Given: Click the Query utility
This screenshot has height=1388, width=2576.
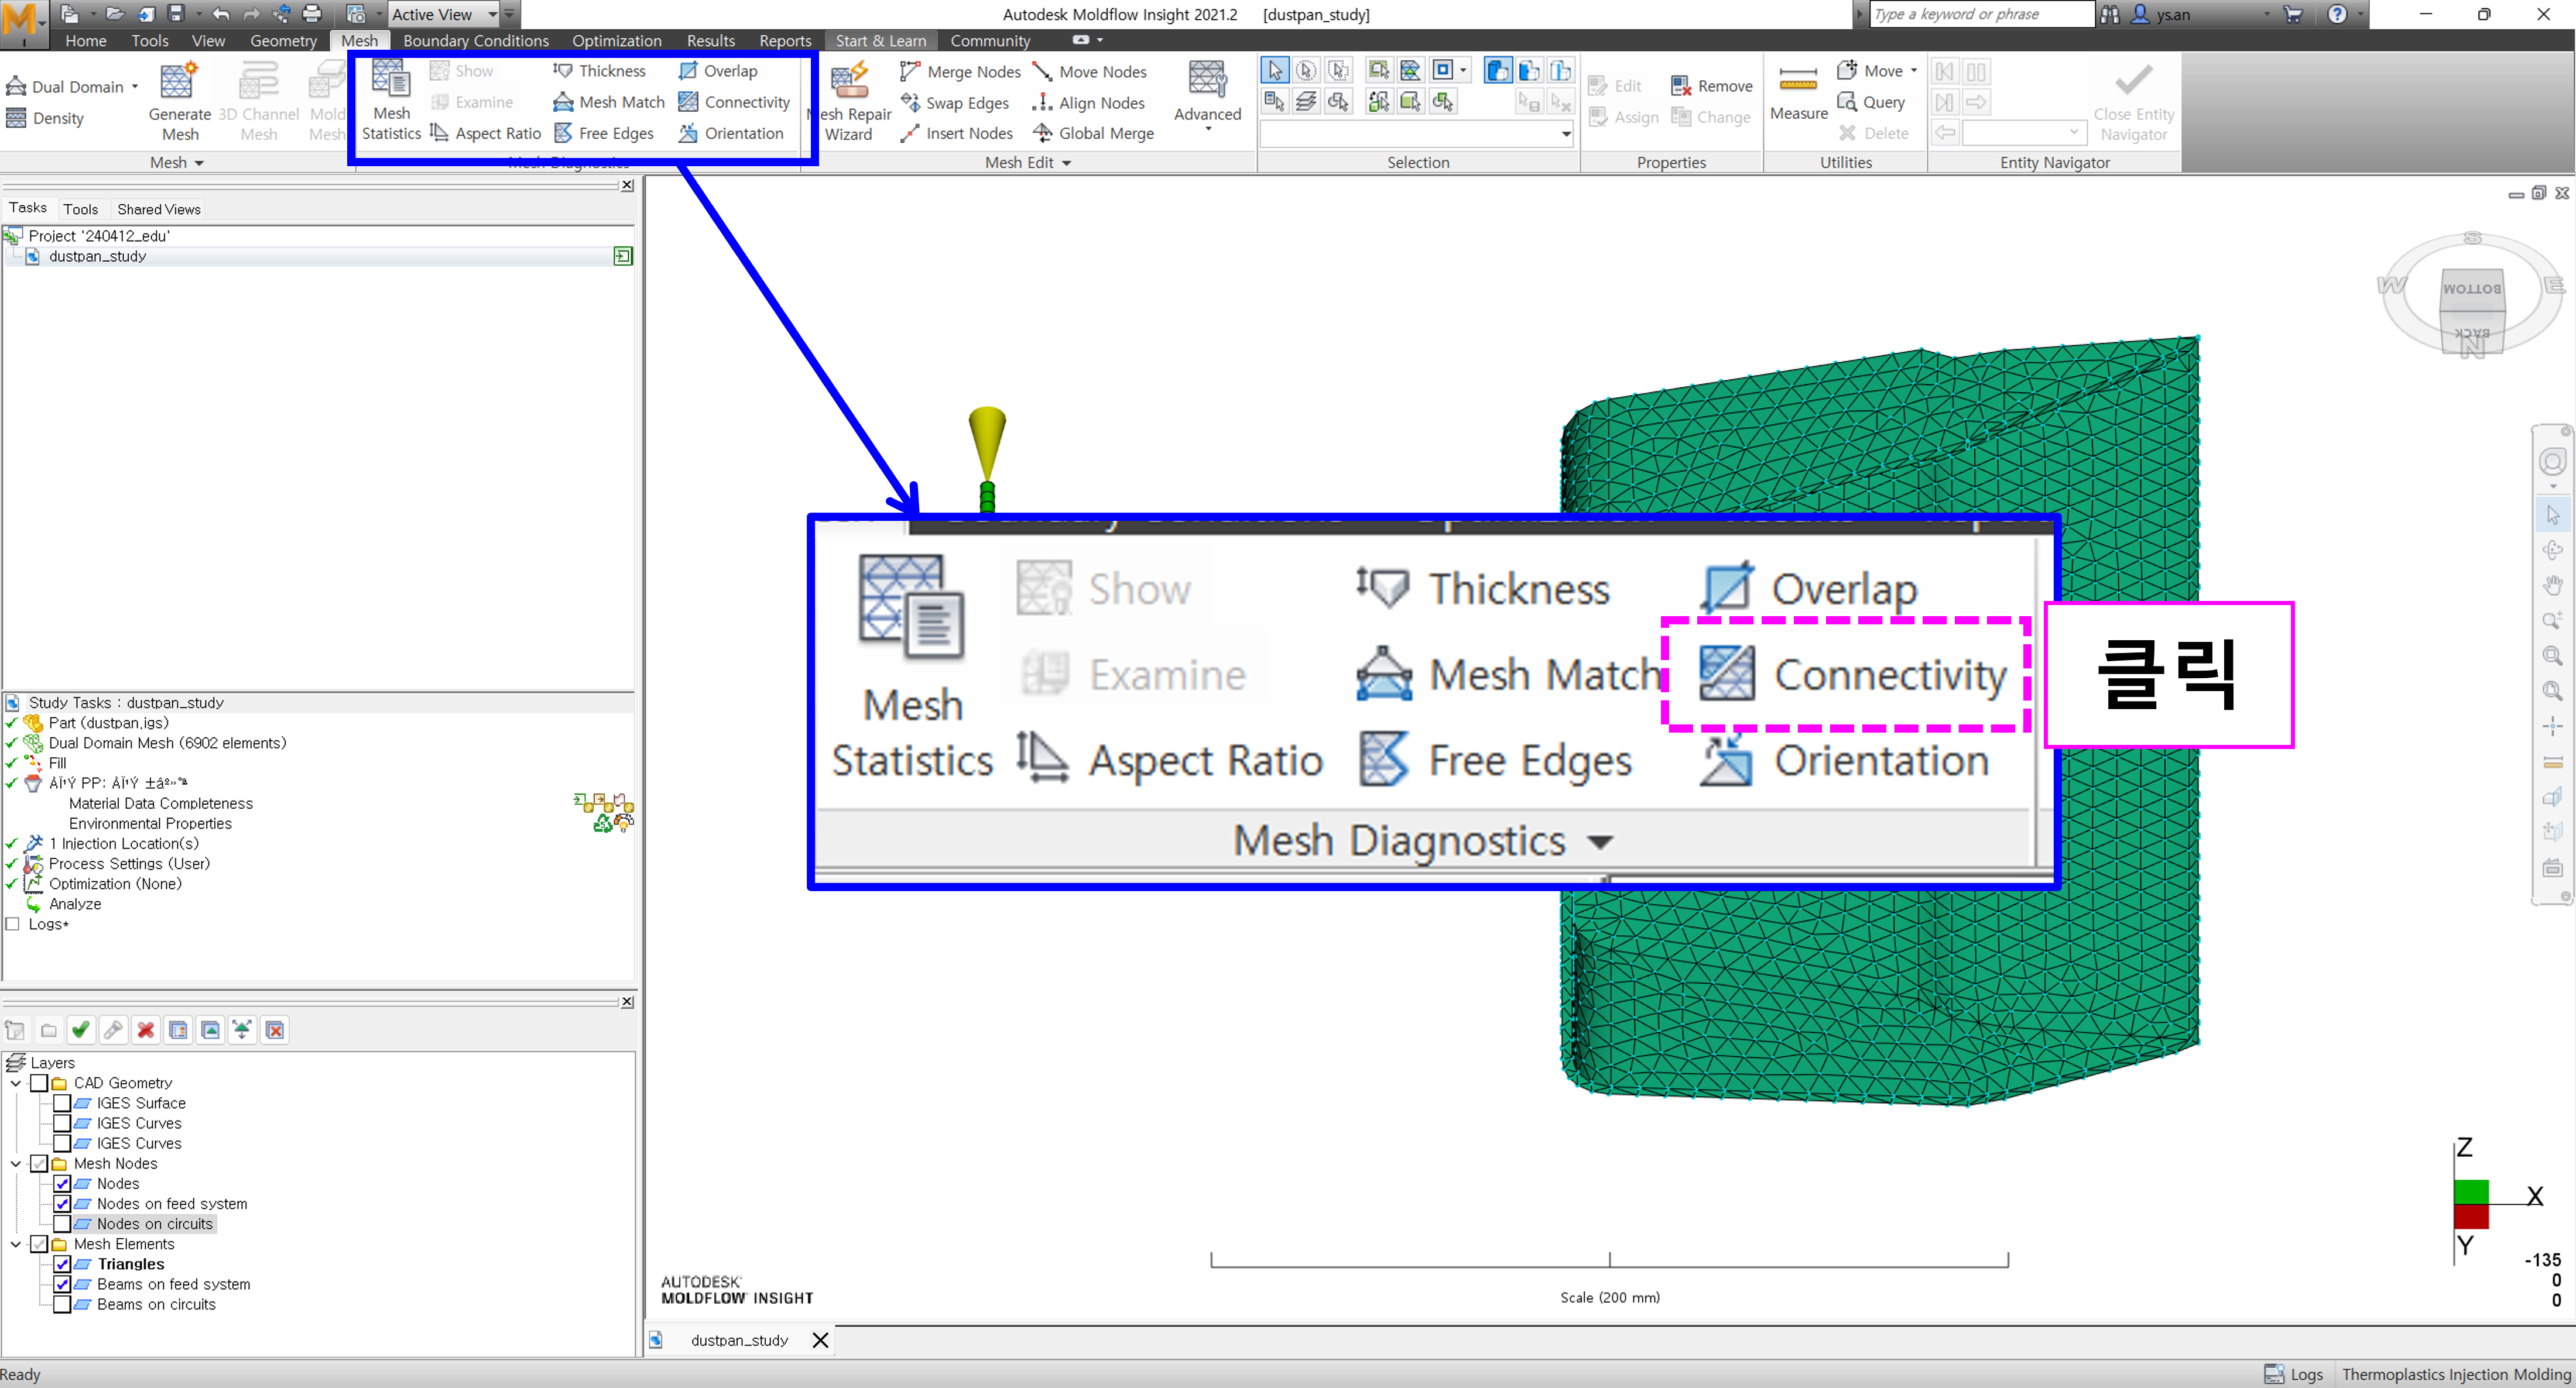Looking at the screenshot, I should [1871, 102].
